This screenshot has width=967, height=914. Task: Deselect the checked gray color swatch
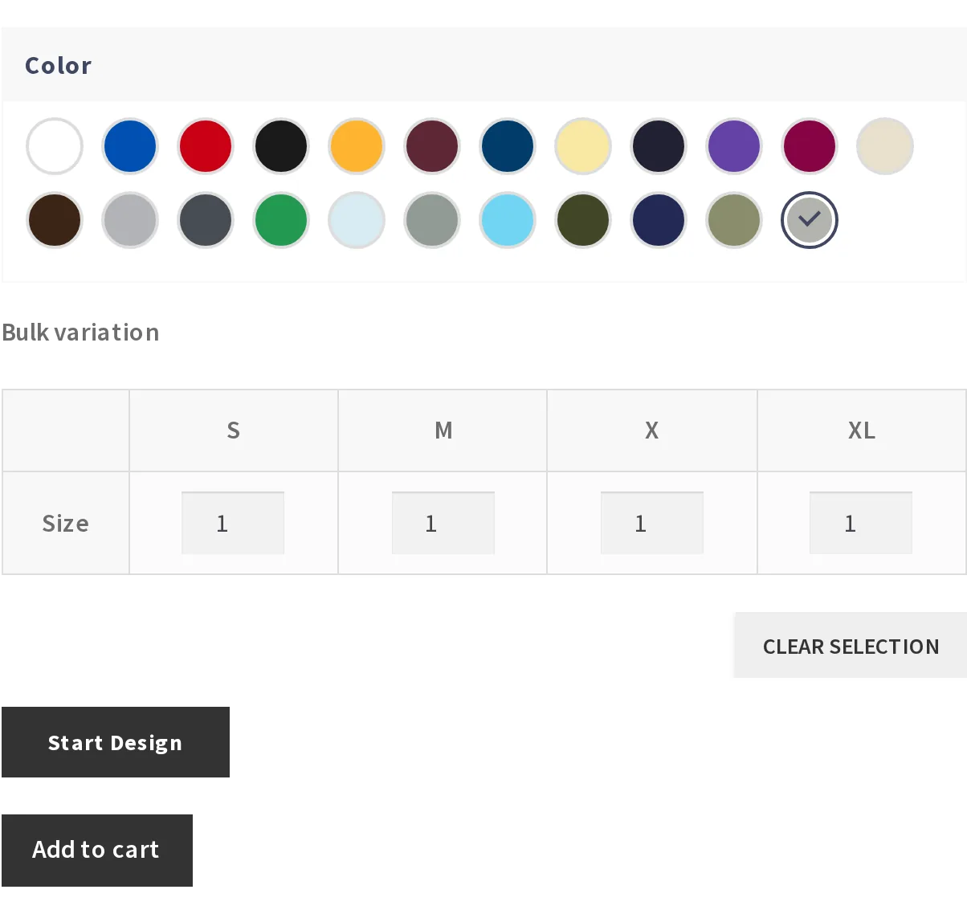coord(810,220)
